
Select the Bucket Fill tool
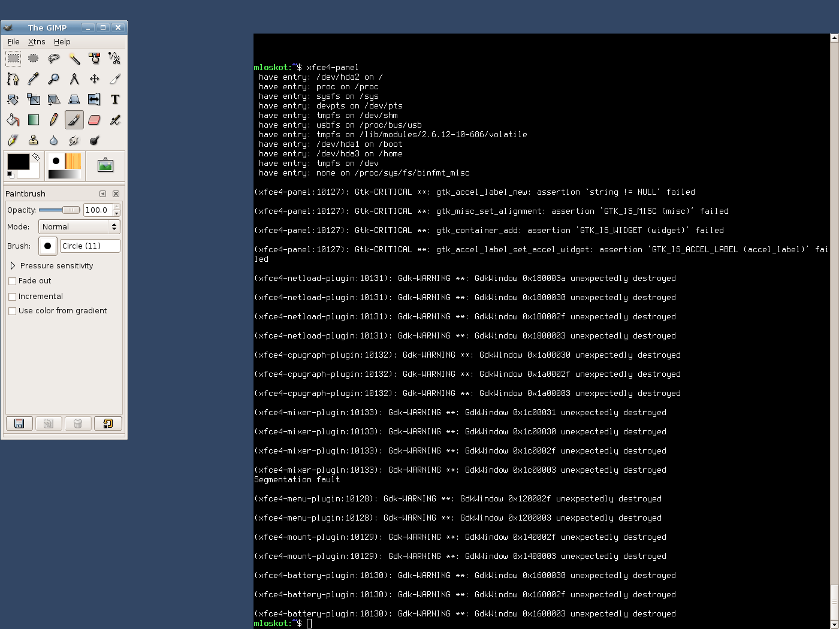[x=13, y=120]
